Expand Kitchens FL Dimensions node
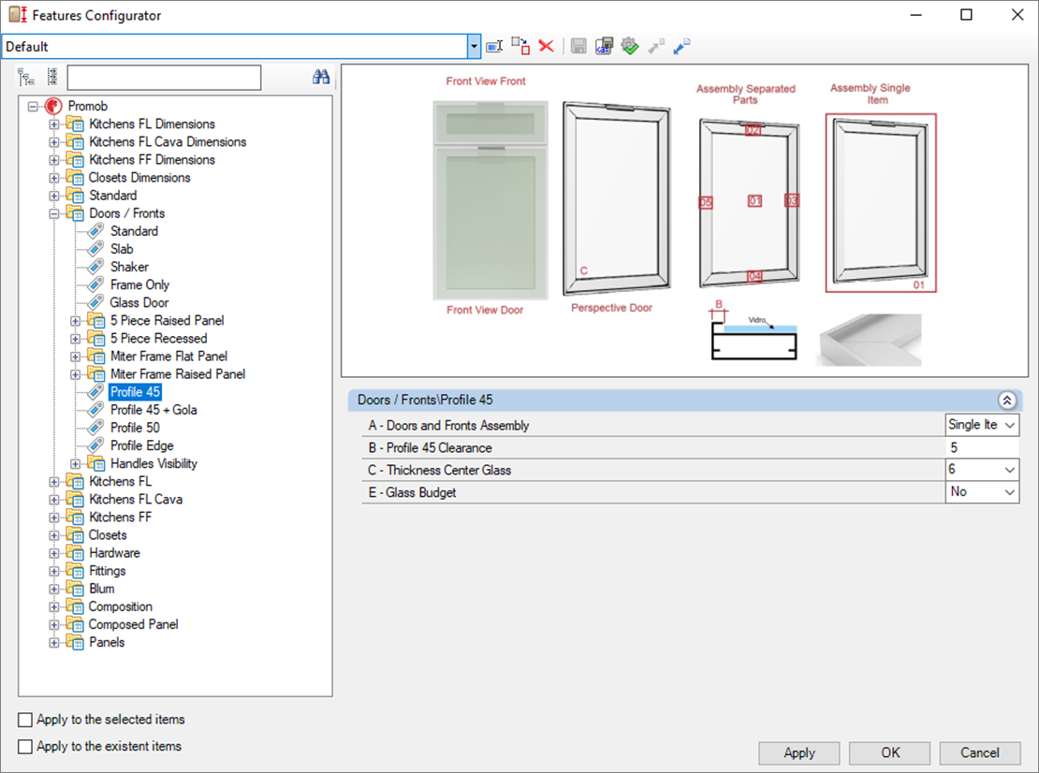The image size is (1039, 773). coord(54,124)
